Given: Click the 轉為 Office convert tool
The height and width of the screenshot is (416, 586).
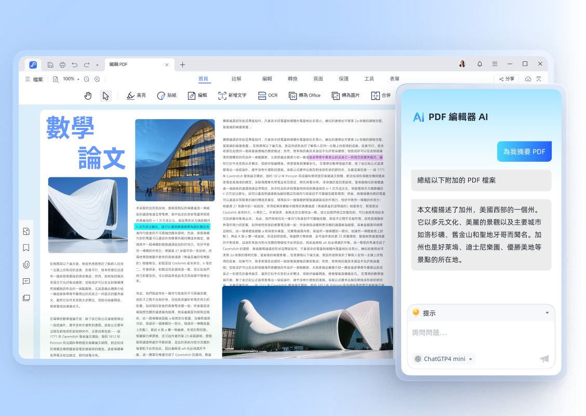Looking at the screenshot, I should [304, 96].
